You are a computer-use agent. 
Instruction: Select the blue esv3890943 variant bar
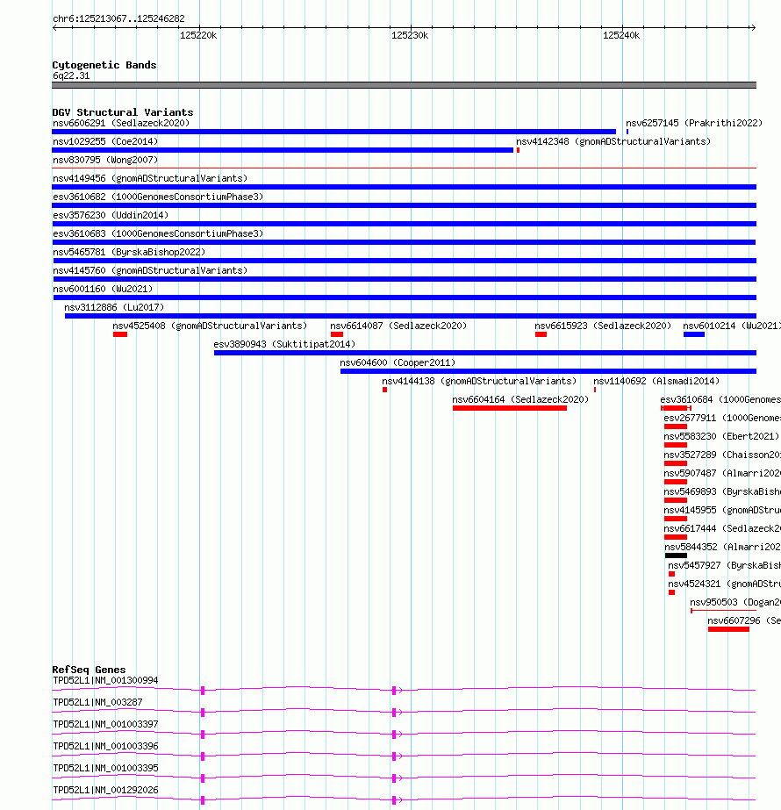485,353
